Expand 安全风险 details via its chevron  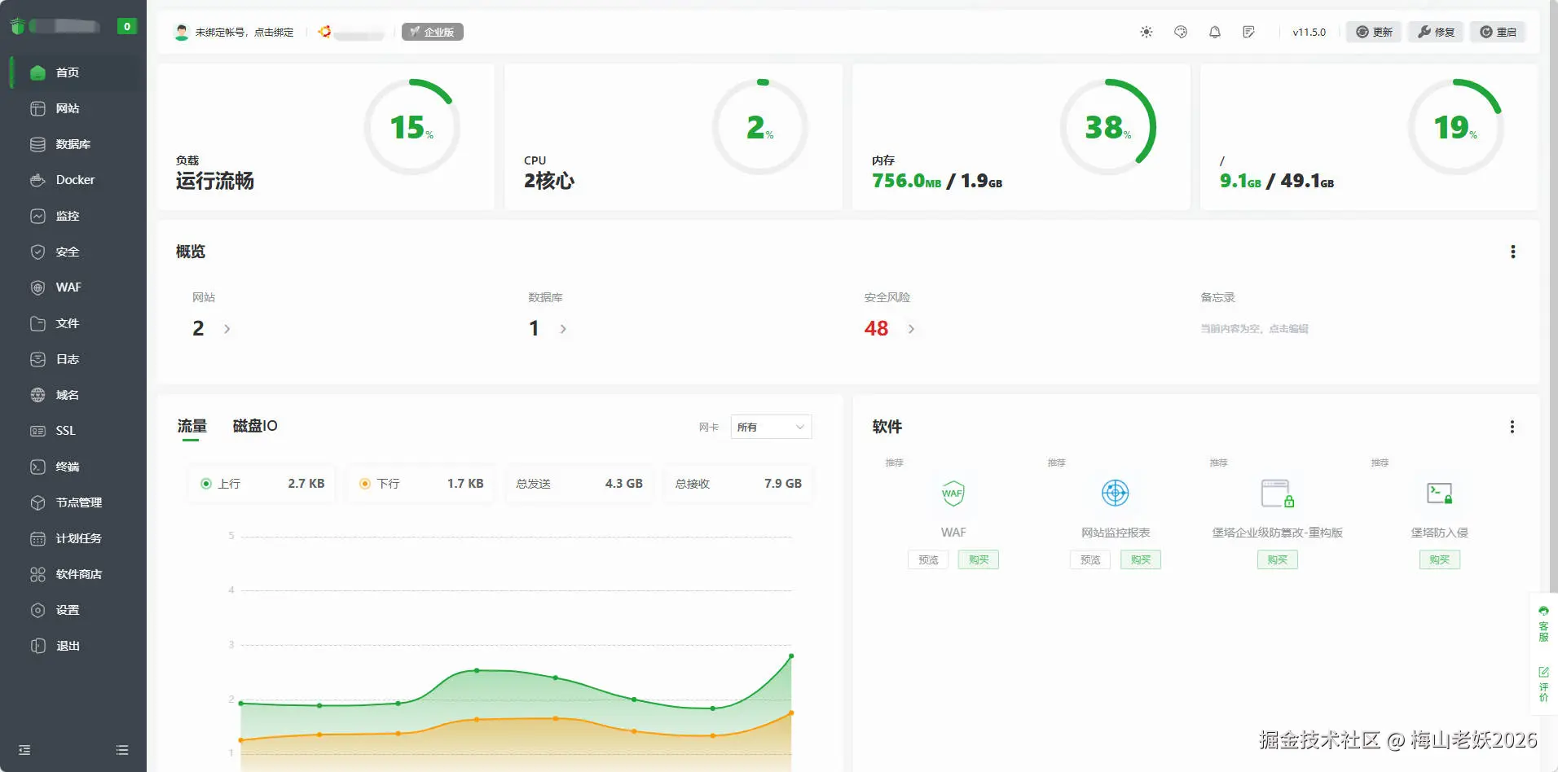pos(911,329)
